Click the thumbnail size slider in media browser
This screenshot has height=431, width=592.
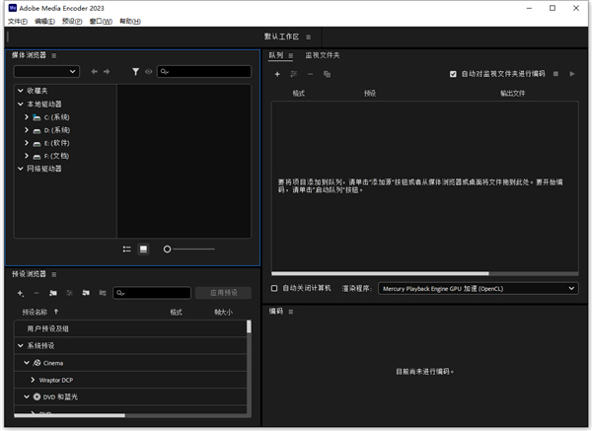tap(189, 249)
